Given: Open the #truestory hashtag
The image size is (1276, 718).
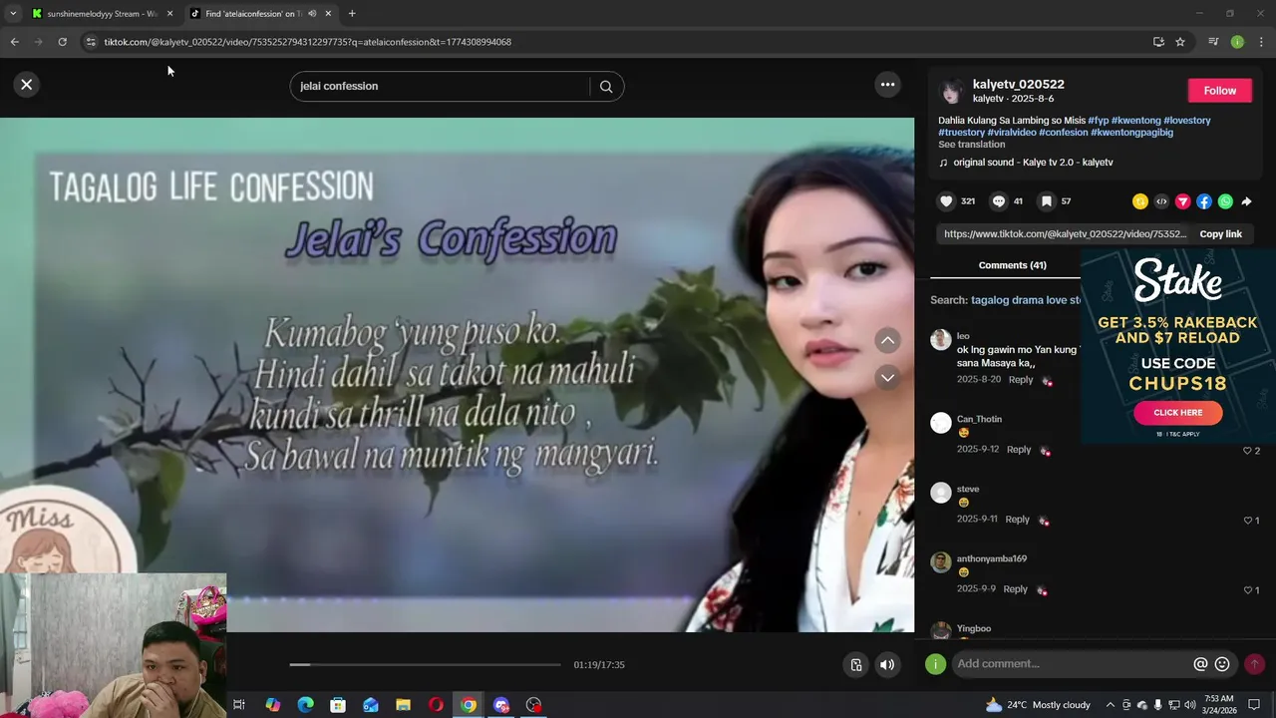Looking at the screenshot, I should coord(961,133).
